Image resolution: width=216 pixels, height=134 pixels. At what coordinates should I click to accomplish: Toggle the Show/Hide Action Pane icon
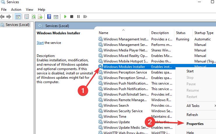point(56,17)
